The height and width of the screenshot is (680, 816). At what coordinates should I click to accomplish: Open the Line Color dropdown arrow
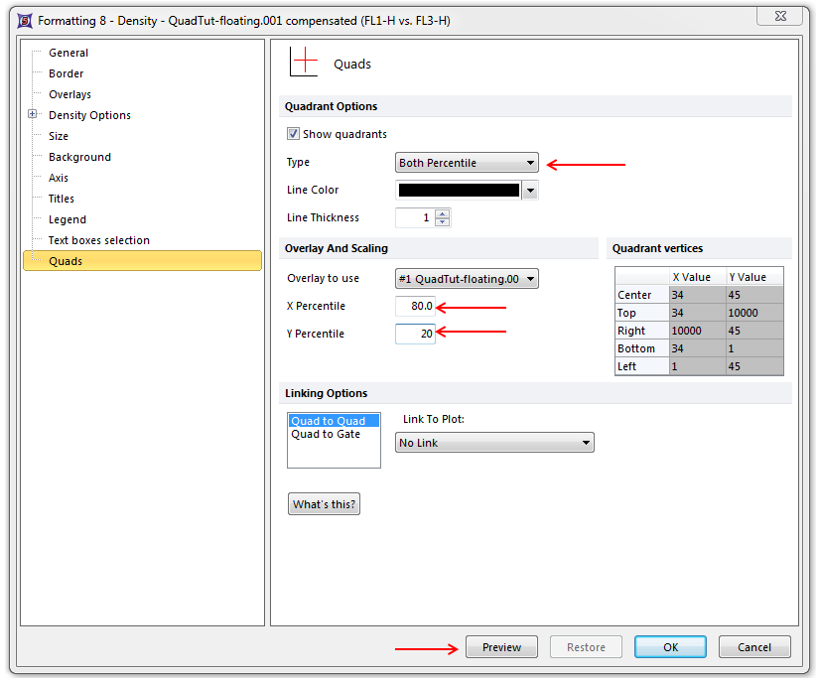tap(530, 191)
